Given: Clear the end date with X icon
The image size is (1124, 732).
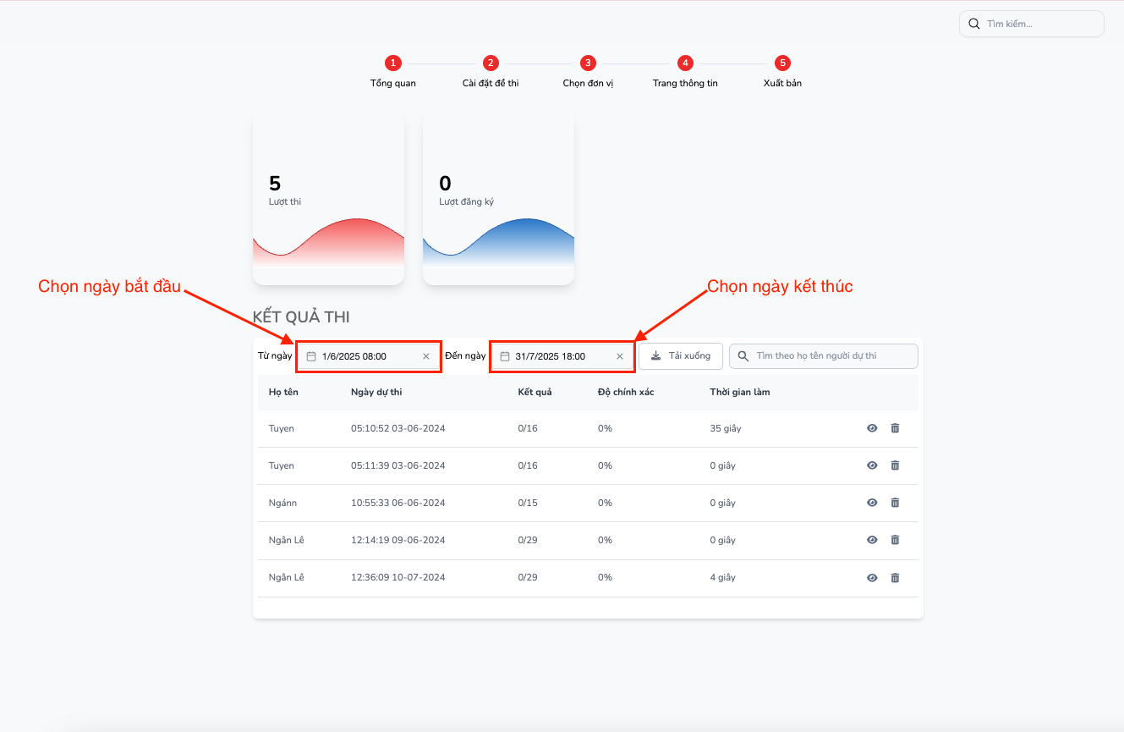Looking at the screenshot, I should 620,356.
